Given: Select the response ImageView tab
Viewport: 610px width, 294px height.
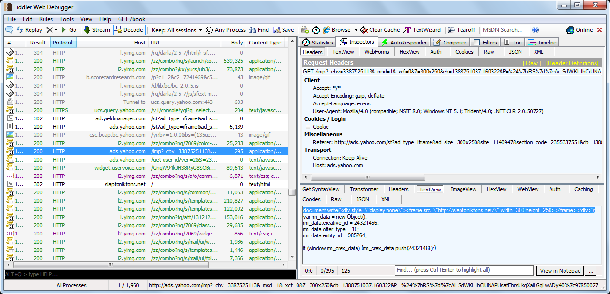Looking at the screenshot, I should (x=463, y=189).
